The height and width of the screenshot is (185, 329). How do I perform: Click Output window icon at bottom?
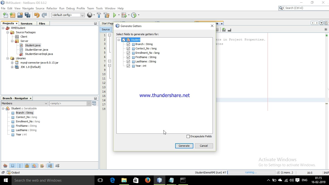(x=8, y=172)
